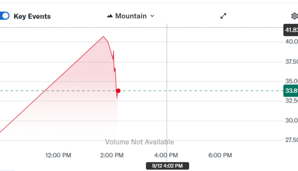
Task: Open the Mountain chart type dropdown chevron
Action: tap(152, 16)
